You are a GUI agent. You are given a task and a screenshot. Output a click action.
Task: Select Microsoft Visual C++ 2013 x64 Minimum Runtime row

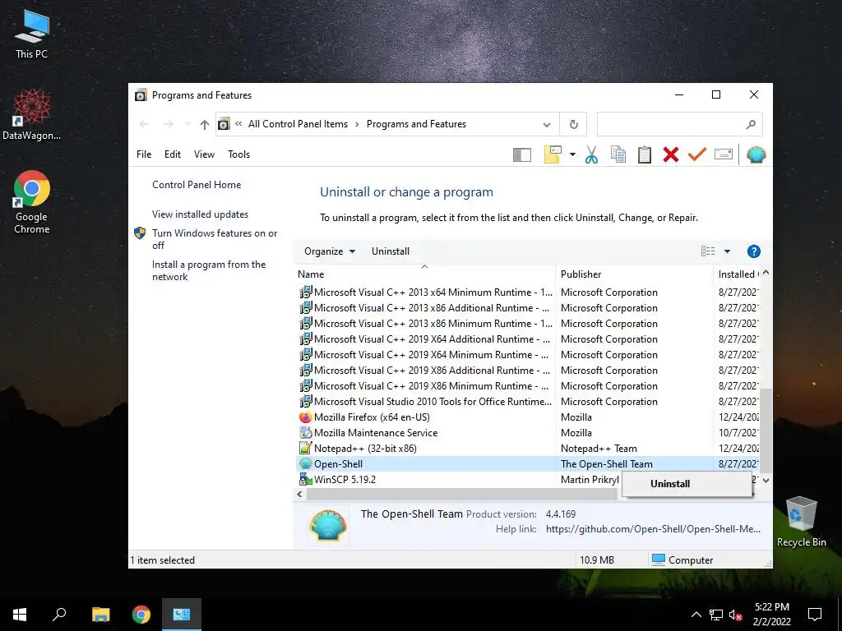point(529,292)
